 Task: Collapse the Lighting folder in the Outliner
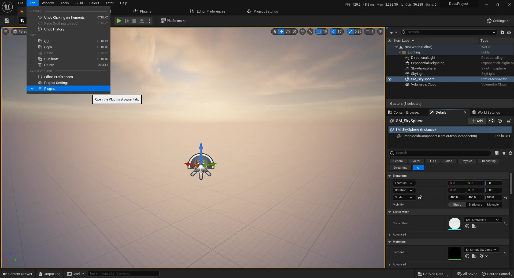400,52
